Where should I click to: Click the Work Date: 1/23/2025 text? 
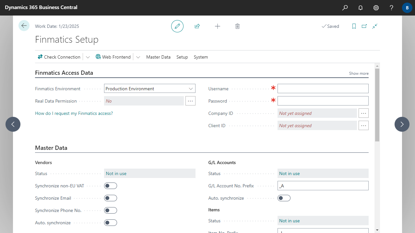(x=57, y=26)
